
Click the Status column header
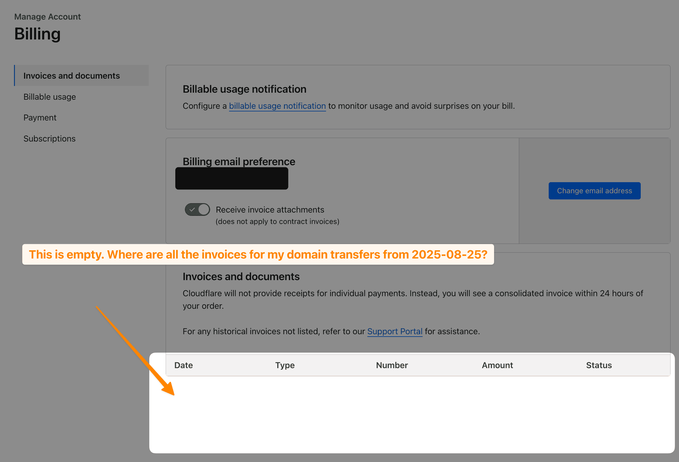click(x=599, y=365)
